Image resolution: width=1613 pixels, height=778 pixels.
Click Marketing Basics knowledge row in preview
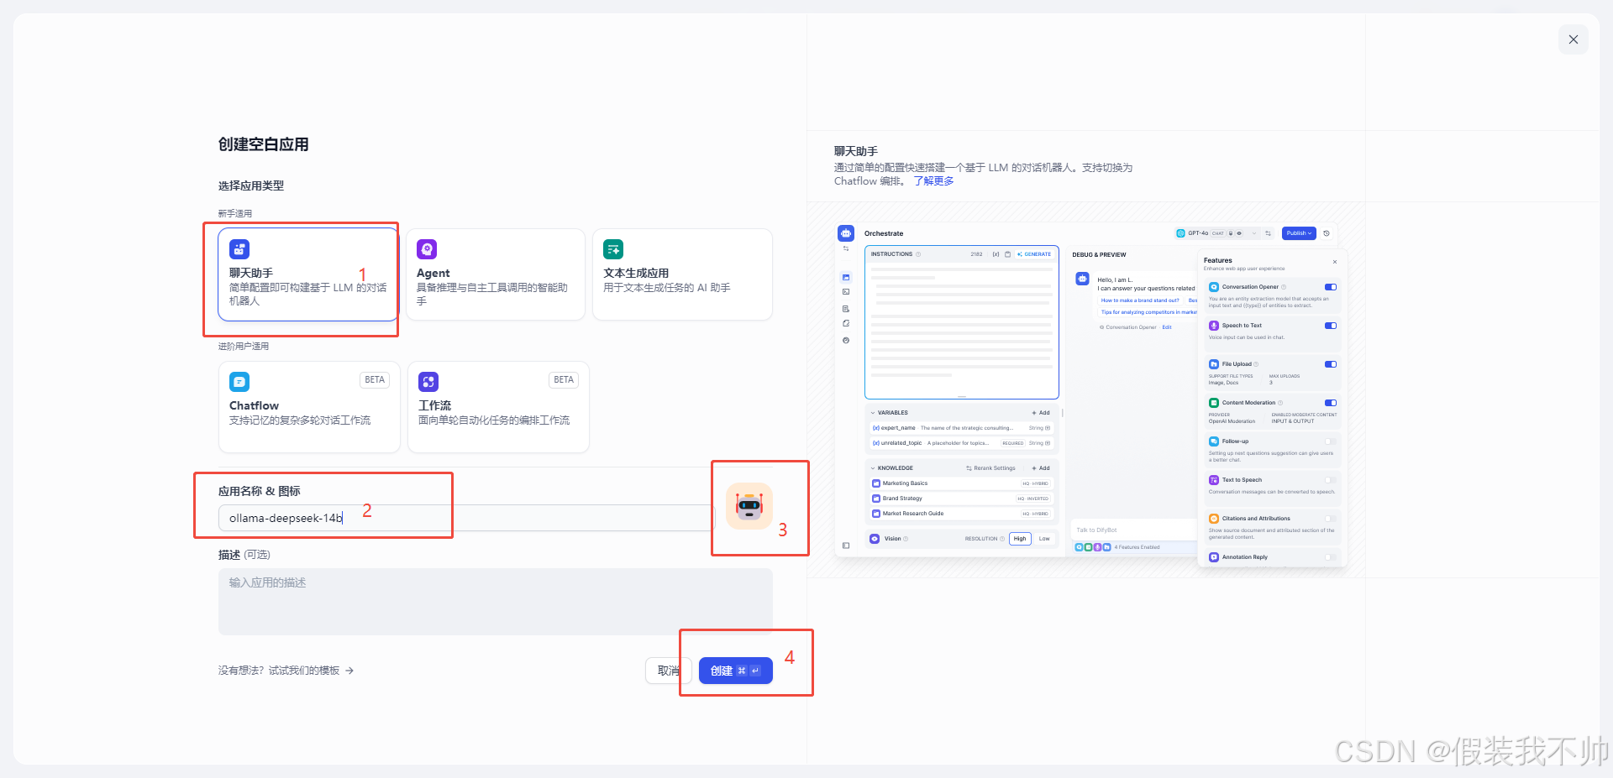[x=961, y=483]
